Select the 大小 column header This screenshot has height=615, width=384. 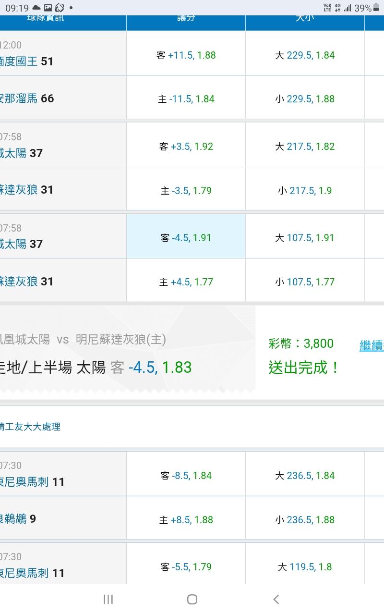305,20
